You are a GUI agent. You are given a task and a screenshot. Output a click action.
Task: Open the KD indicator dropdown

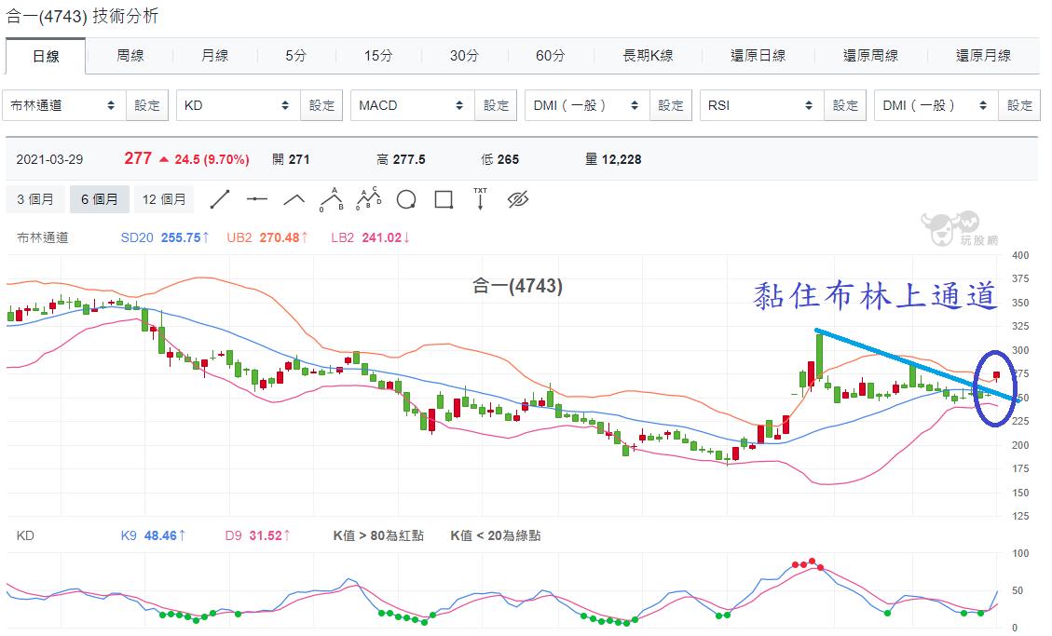pos(239,105)
